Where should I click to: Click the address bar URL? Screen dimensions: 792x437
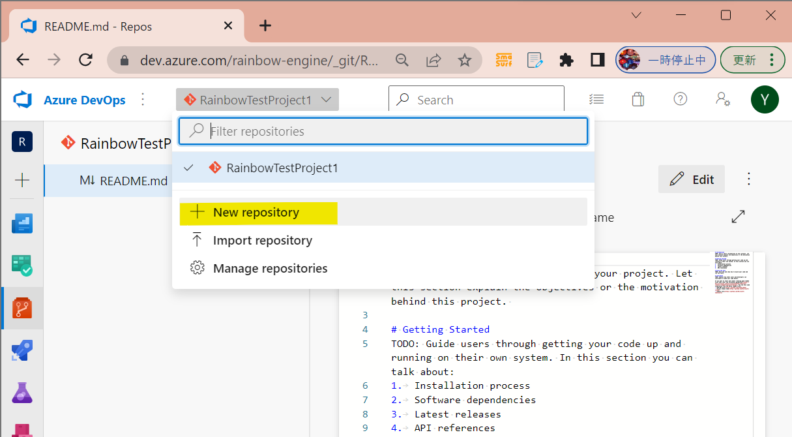click(259, 60)
